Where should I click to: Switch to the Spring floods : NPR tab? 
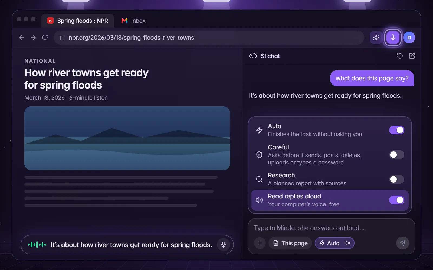tap(78, 21)
